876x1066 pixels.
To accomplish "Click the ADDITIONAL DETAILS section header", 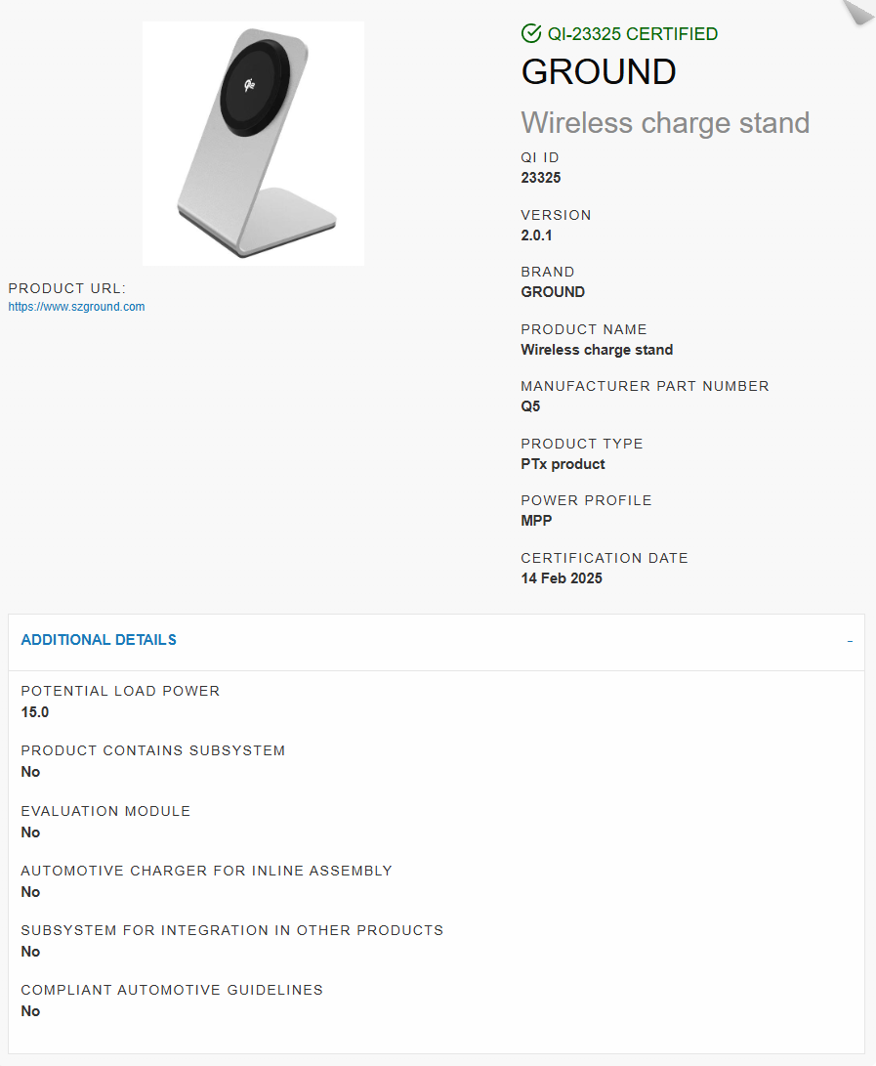I will tap(99, 640).
